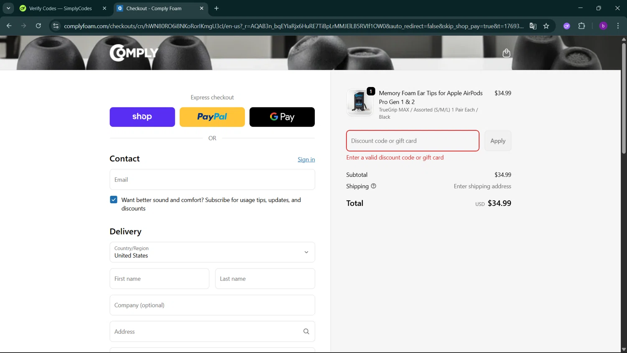Screen dimensions: 627x353
Task: Click the browser forward arrow
Action: coord(23,26)
